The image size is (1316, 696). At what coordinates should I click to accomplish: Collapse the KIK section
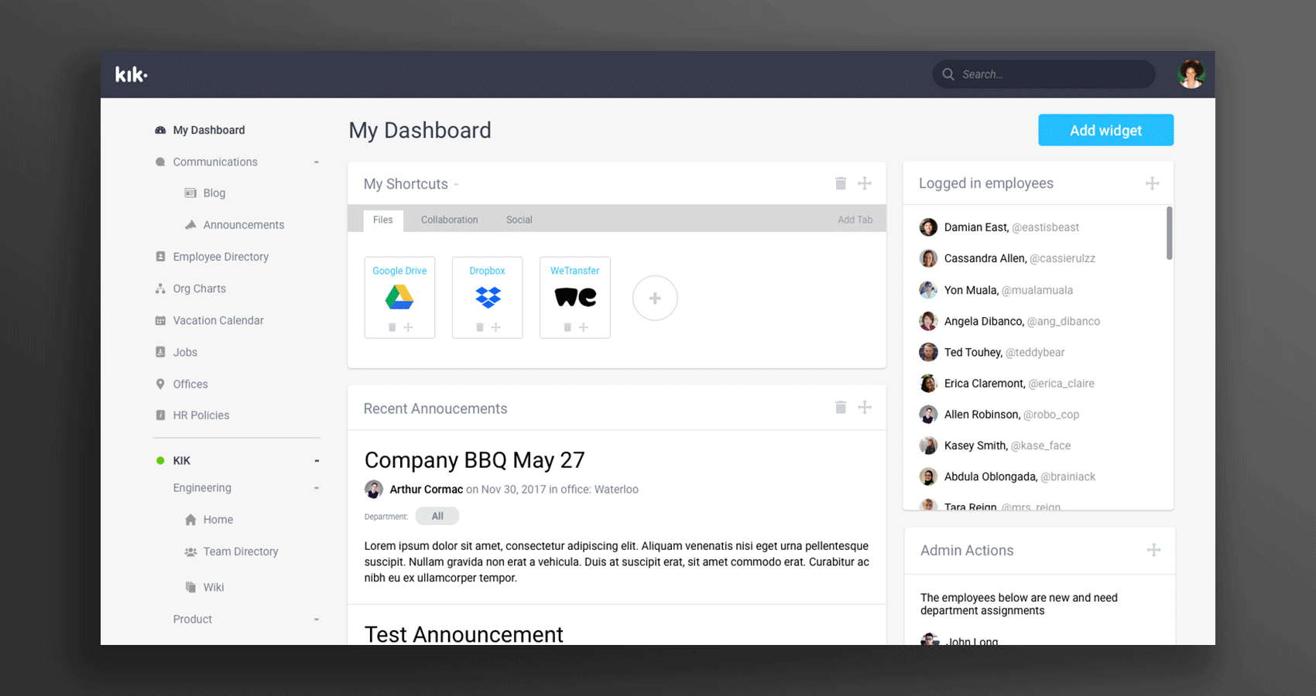(317, 461)
